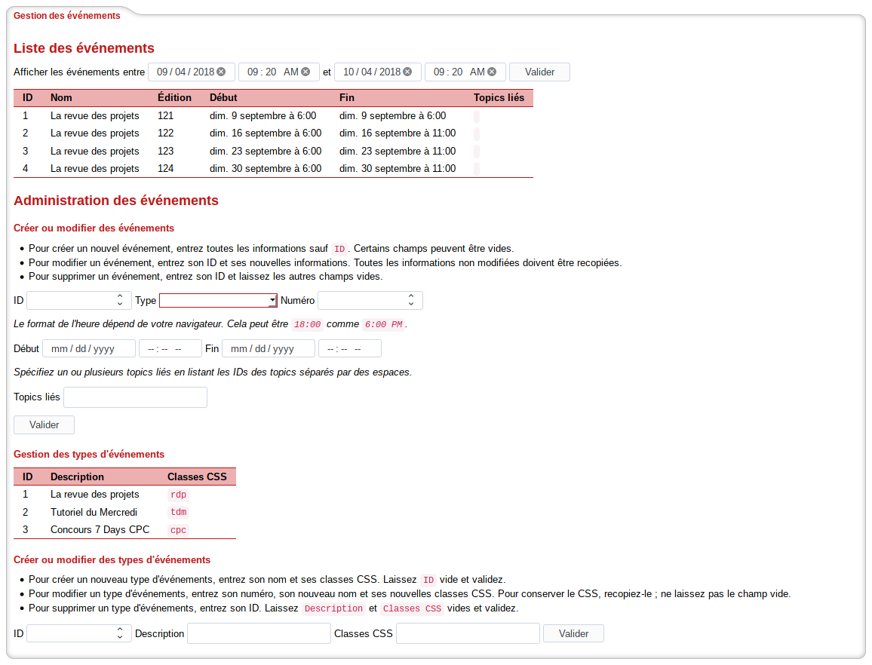Click 'Concours 7 Days CPC' in types table
The image size is (872, 665).
coord(100,530)
